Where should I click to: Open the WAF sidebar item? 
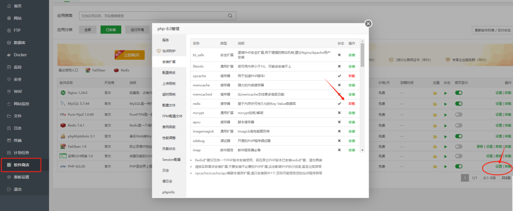(18, 91)
